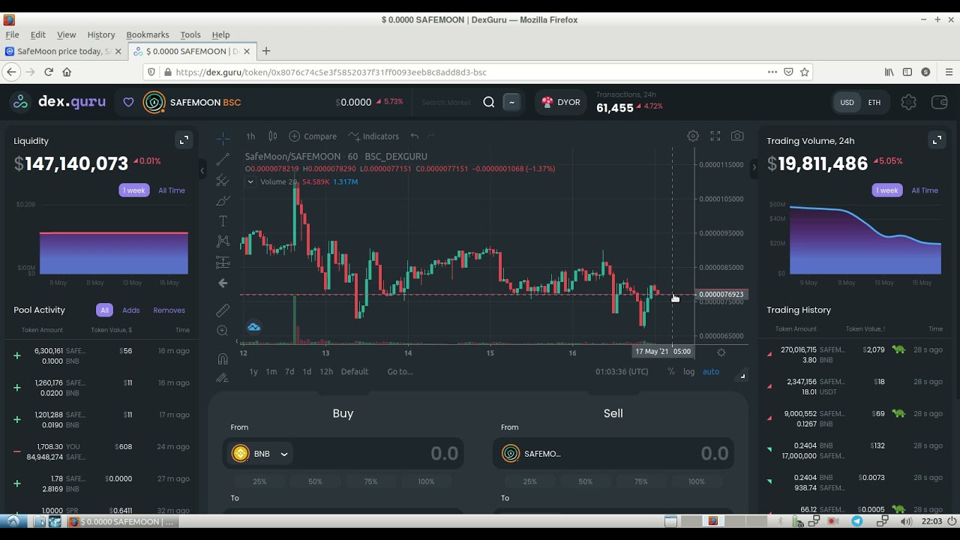The width and height of the screenshot is (960, 540).
Task: Open the History menu
Action: point(101,34)
